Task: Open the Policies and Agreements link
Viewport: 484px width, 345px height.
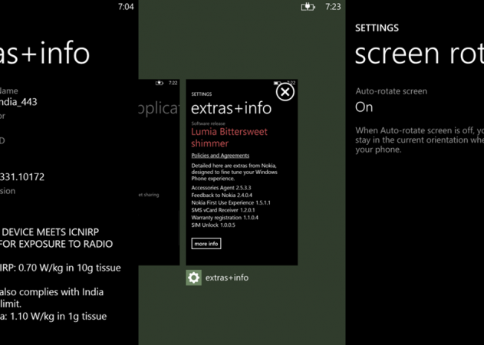Action: pos(220,156)
